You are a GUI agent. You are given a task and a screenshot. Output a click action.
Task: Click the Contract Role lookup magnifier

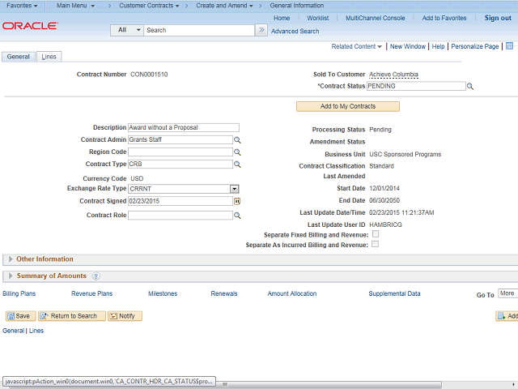tap(237, 216)
